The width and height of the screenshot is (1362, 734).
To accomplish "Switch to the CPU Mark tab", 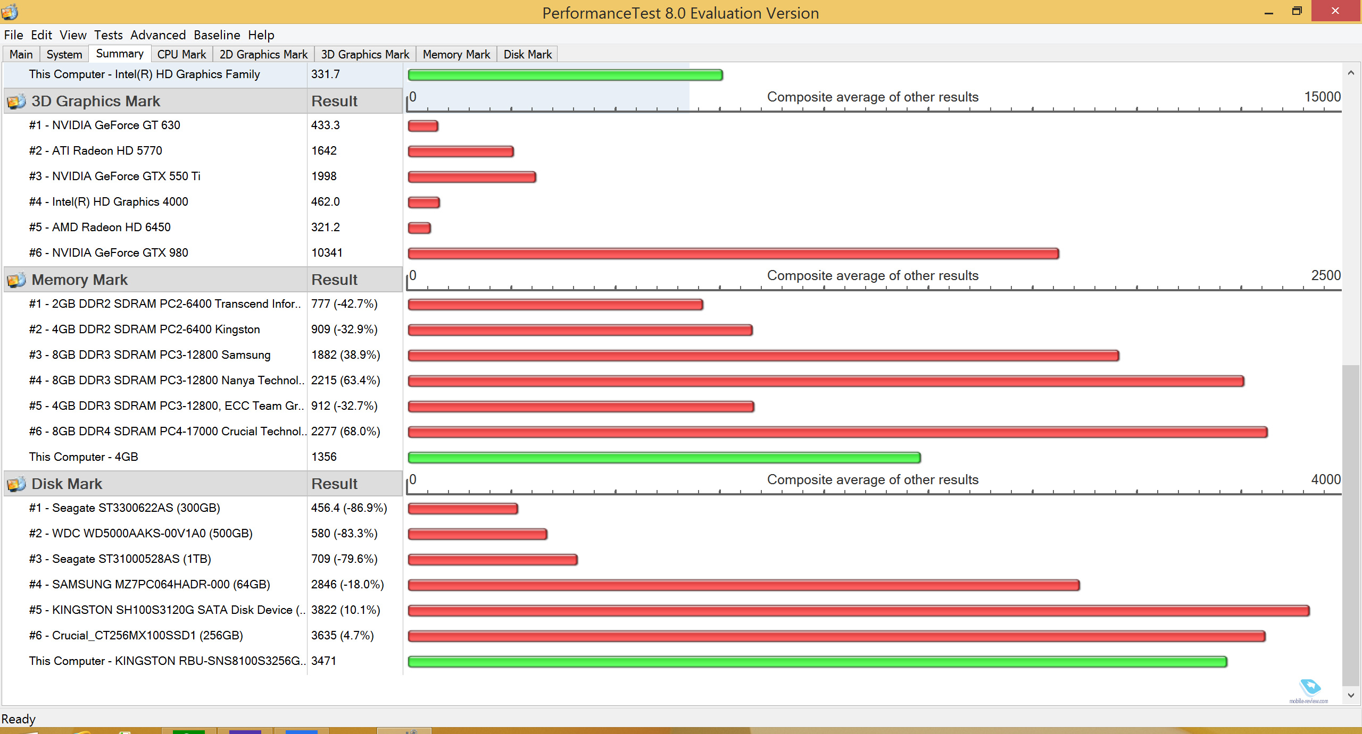I will click(181, 54).
